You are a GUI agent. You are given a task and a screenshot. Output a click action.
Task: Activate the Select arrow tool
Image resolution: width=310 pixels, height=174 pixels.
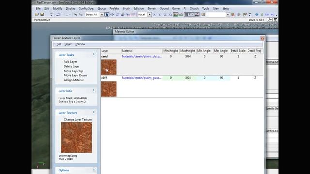pos(107,14)
